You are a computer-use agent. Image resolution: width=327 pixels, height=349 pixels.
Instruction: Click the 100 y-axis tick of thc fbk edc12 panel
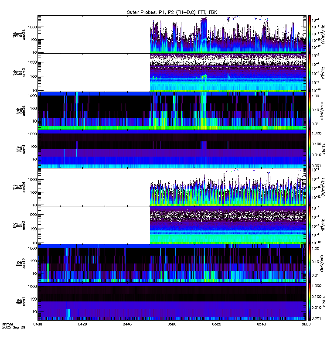[x=34, y=261]
